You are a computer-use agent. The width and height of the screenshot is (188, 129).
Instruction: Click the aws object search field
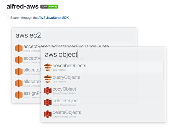pos(103,54)
